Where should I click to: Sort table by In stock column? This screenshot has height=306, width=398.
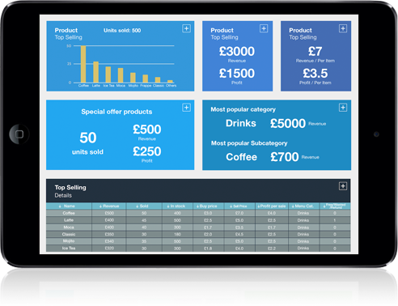(177, 206)
